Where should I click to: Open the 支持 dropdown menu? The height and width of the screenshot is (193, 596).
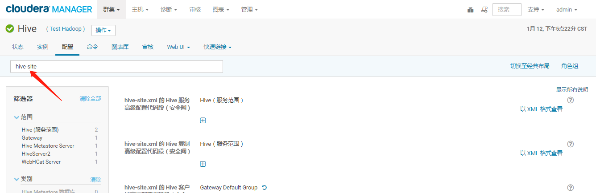pos(536,9)
